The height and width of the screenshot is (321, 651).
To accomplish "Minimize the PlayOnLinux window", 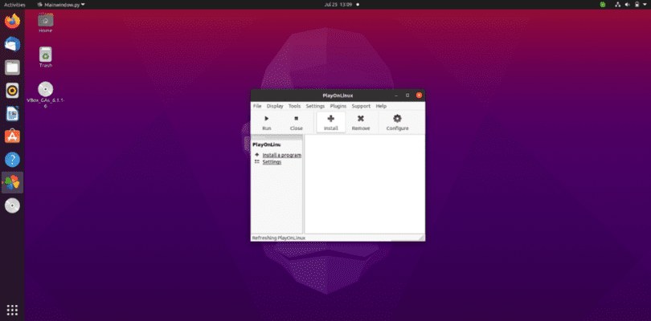I will coord(395,95).
